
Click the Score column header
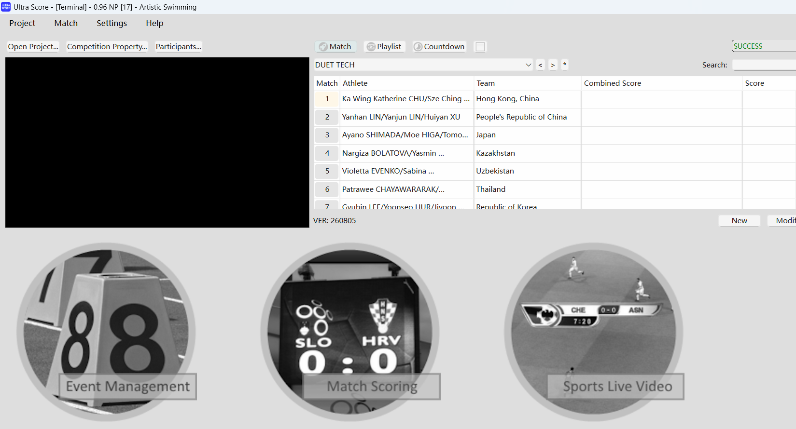tap(769, 83)
